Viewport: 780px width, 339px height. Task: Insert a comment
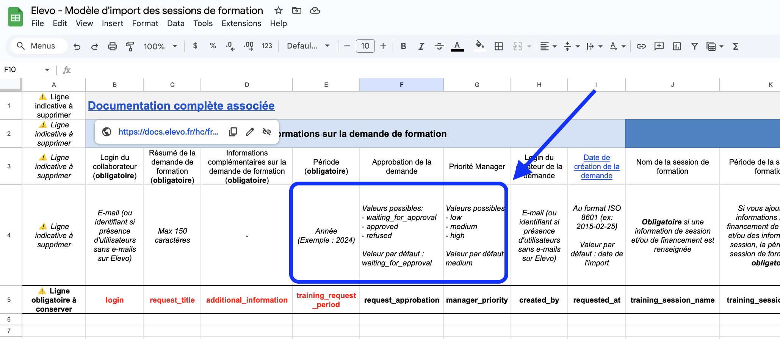tap(659, 46)
